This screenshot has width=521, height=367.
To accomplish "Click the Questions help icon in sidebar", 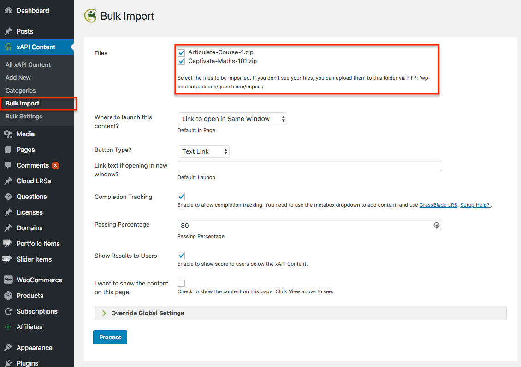I will point(8,197).
